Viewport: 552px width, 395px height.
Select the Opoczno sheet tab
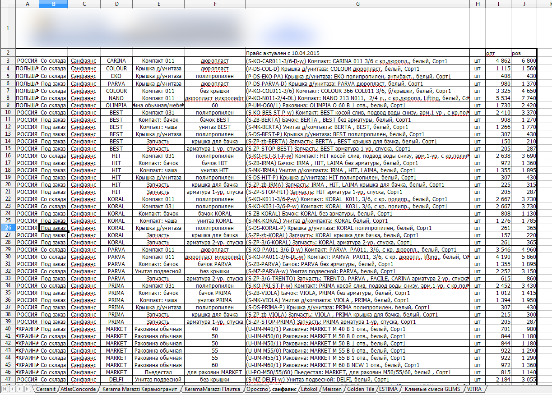point(257,389)
